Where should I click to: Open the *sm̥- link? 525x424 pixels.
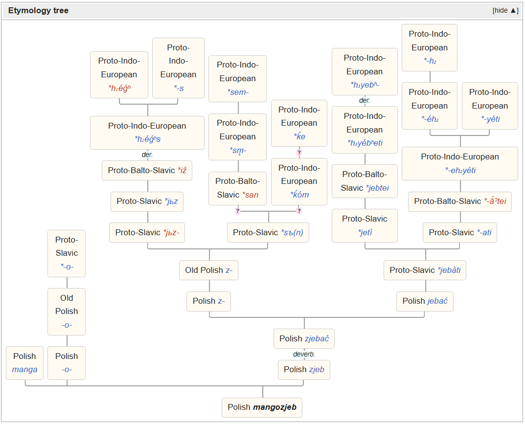coord(238,151)
